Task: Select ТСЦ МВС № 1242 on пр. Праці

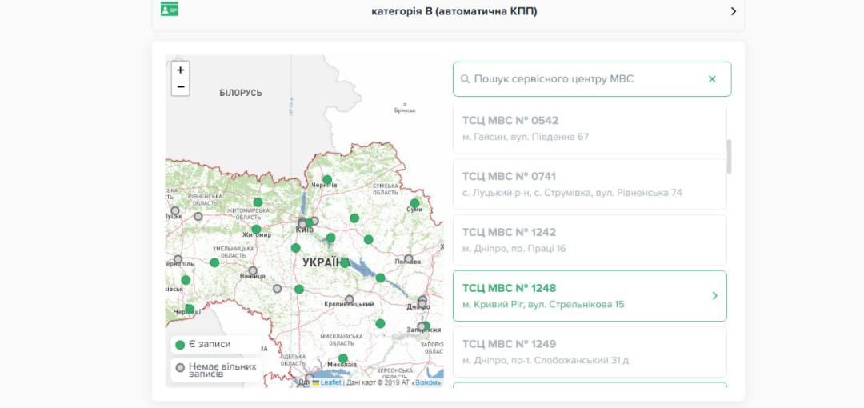Action: 590,240
